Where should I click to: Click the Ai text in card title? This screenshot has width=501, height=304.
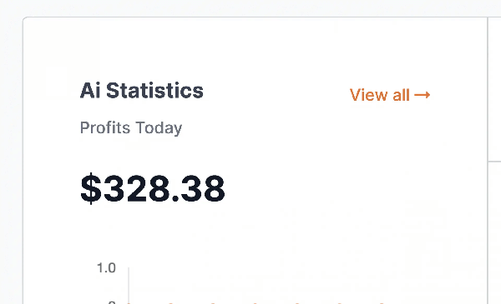91,91
